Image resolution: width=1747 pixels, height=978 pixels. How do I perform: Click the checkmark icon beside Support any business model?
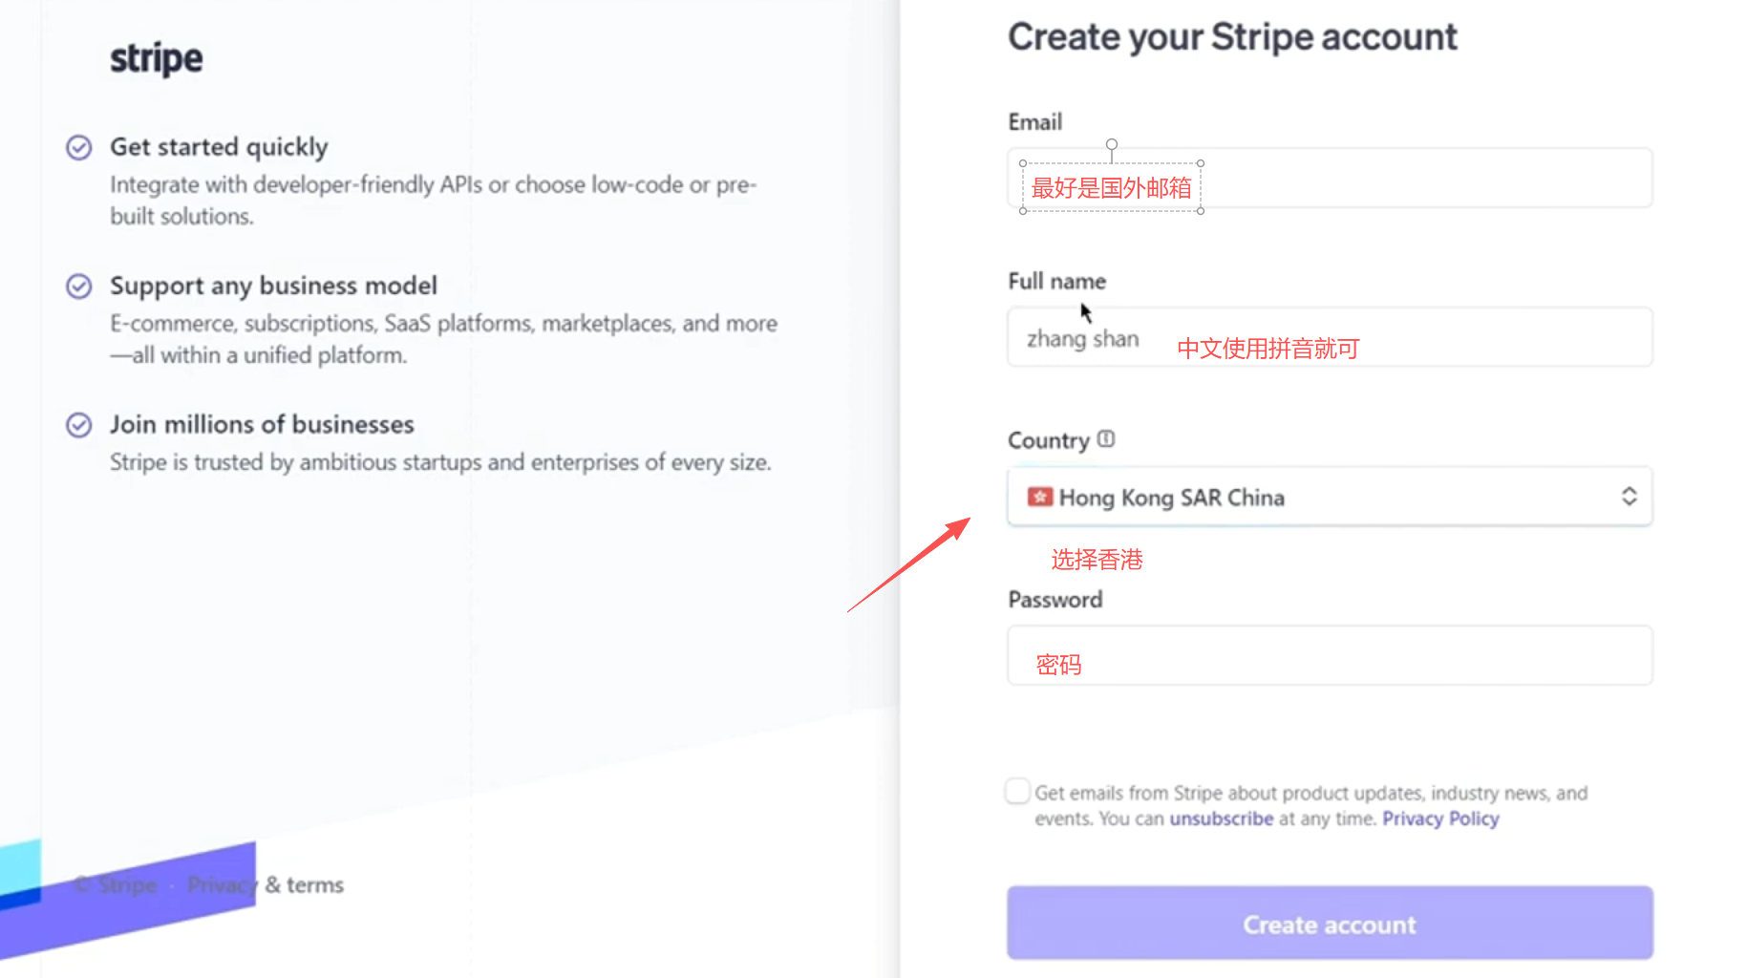coord(79,287)
